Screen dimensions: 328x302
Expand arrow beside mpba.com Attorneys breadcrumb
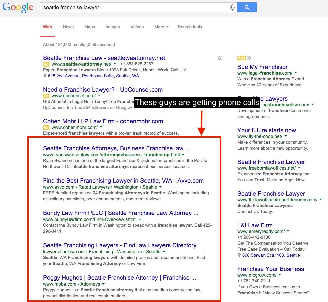[x=103, y=284]
